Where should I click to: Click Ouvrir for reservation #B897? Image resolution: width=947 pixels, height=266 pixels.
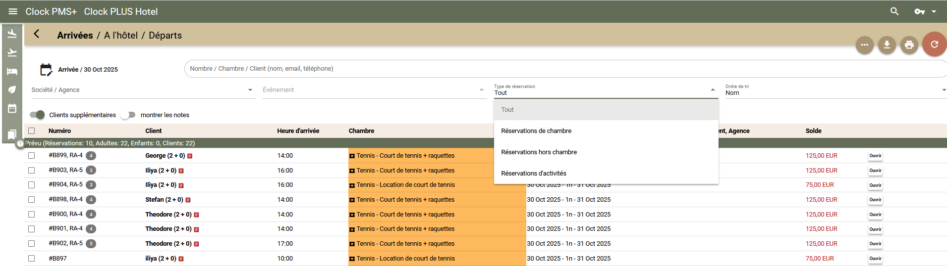(875, 259)
